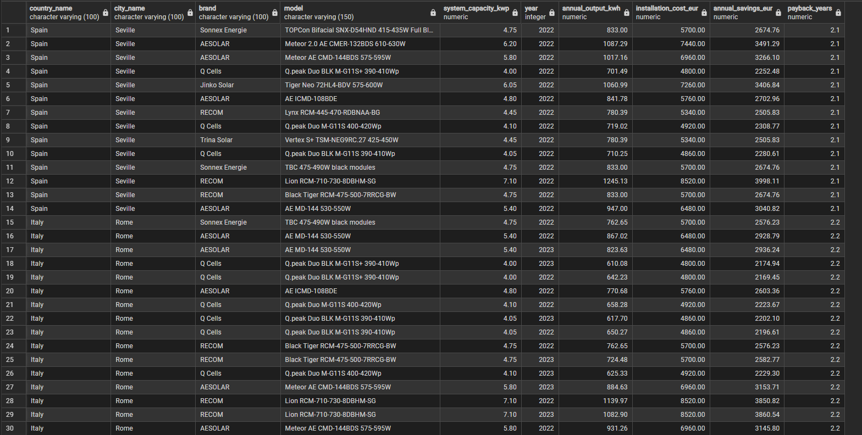
Task: Click the TOPCon Bifacial SNX-D54HND model cell
Action: (x=360, y=30)
